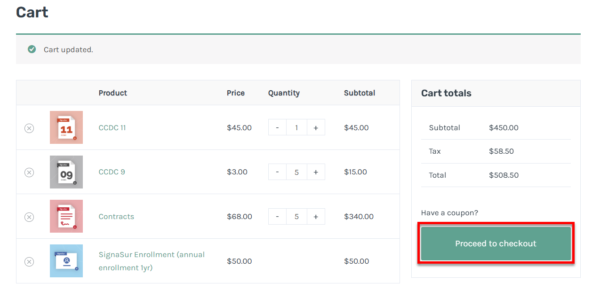Decrease CCDC 11 quantity with minus button
This screenshot has height=298, width=592.
coord(277,127)
